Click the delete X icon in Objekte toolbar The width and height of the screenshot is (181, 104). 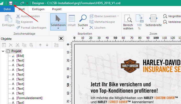pos(11,45)
